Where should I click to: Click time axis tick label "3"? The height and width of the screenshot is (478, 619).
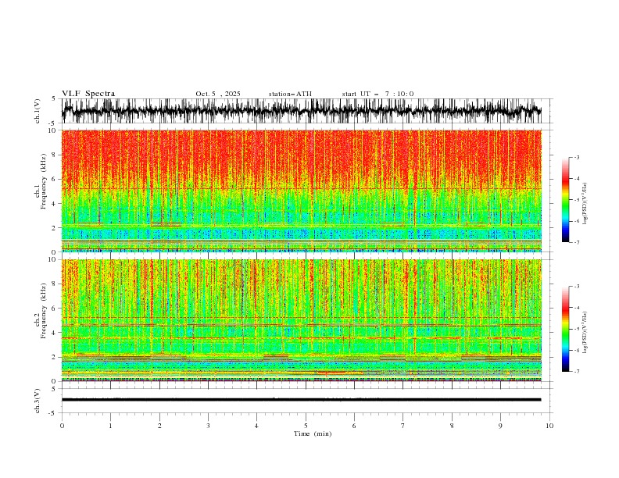click(x=208, y=426)
